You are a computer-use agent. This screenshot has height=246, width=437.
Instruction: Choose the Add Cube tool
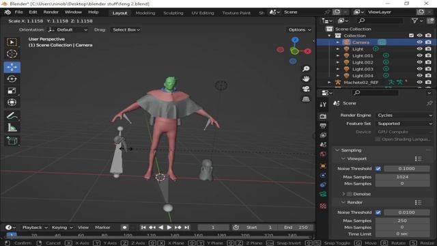tap(12, 141)
